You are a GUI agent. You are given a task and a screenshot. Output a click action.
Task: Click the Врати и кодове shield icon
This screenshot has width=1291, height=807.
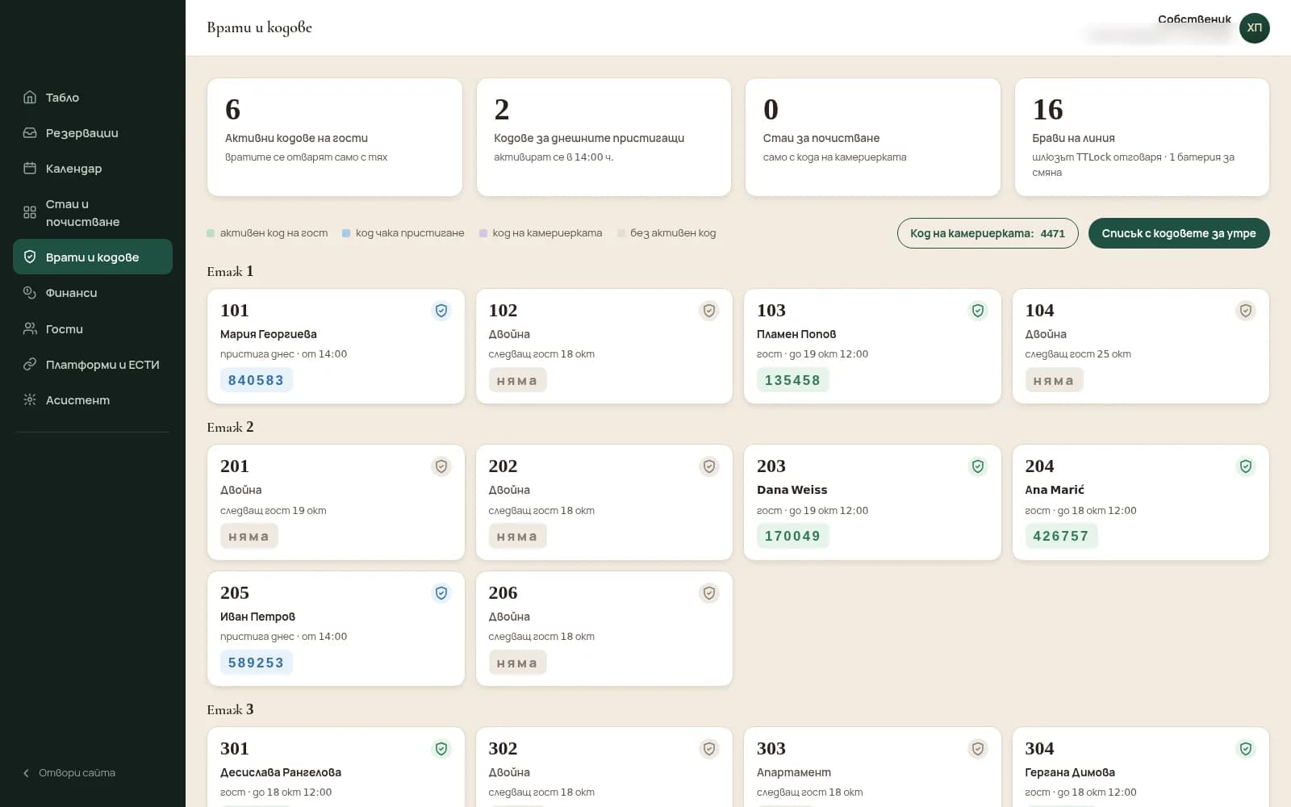tap(30, 257)
